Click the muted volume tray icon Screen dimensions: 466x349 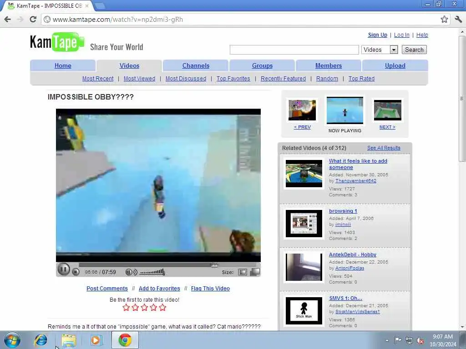click(x=420, y=340)
